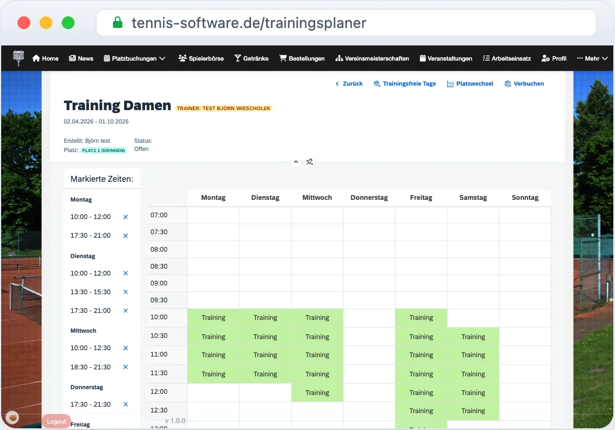615x430 pixels.
Task: Expand the Mehr dropdown menu
Action: (x=592, y=58)
